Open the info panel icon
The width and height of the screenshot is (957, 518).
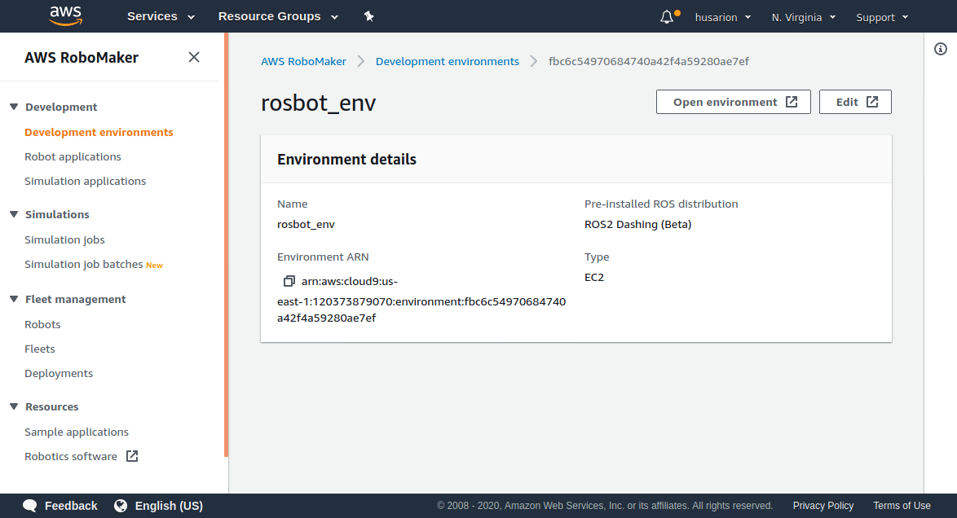tap(941, 49)
